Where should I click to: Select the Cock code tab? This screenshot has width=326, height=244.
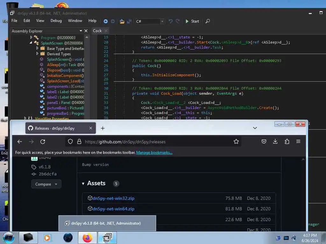point(97,31)
